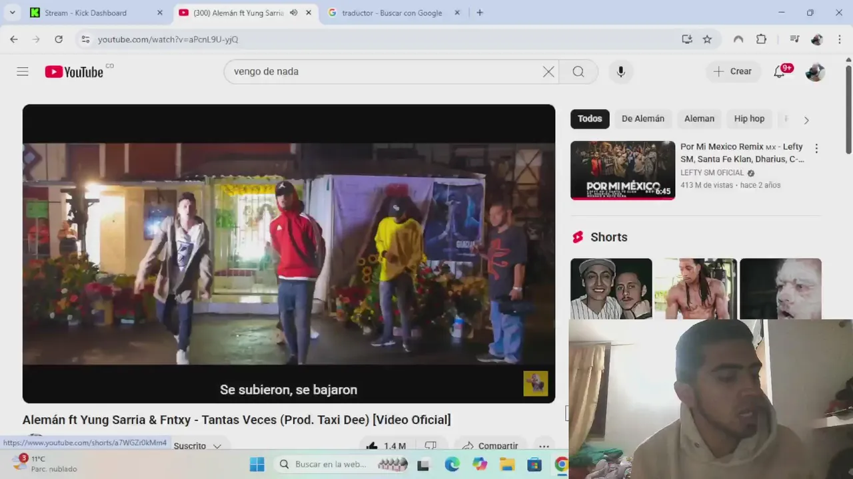Click the 413 M de vistas text
This screenshot has height=479, width=853.
[x=706, y=185]
